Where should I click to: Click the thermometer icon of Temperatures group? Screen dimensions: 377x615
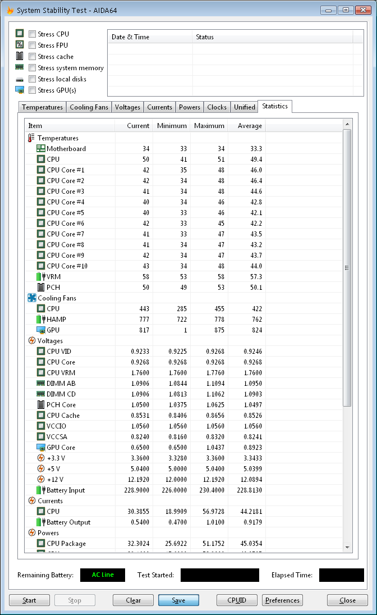(31, 138)
